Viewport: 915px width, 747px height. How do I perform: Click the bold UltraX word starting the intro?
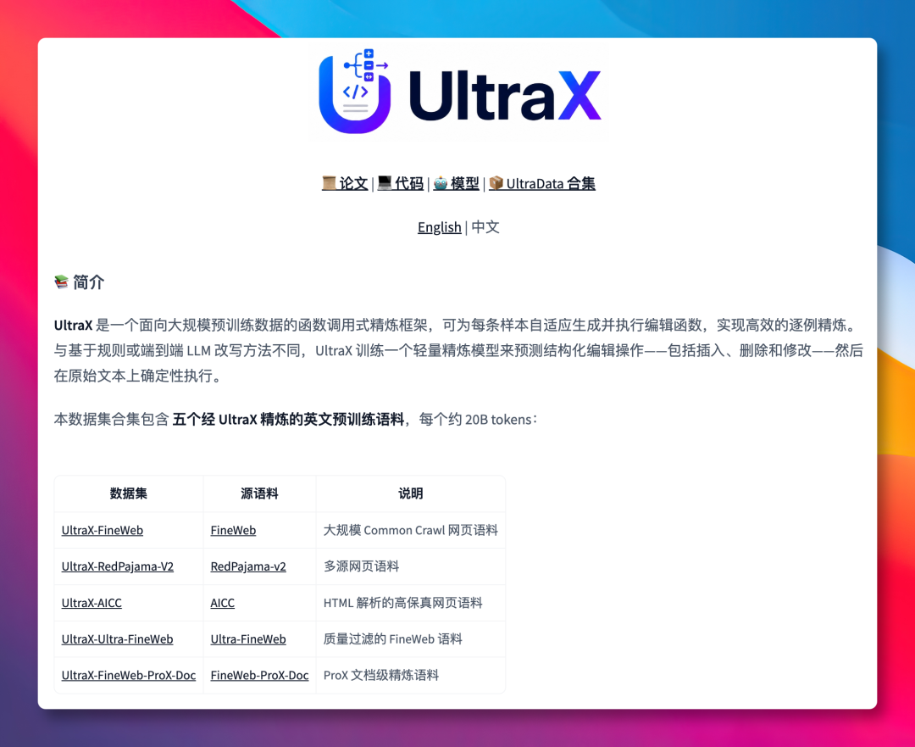(x=73, y=326)
